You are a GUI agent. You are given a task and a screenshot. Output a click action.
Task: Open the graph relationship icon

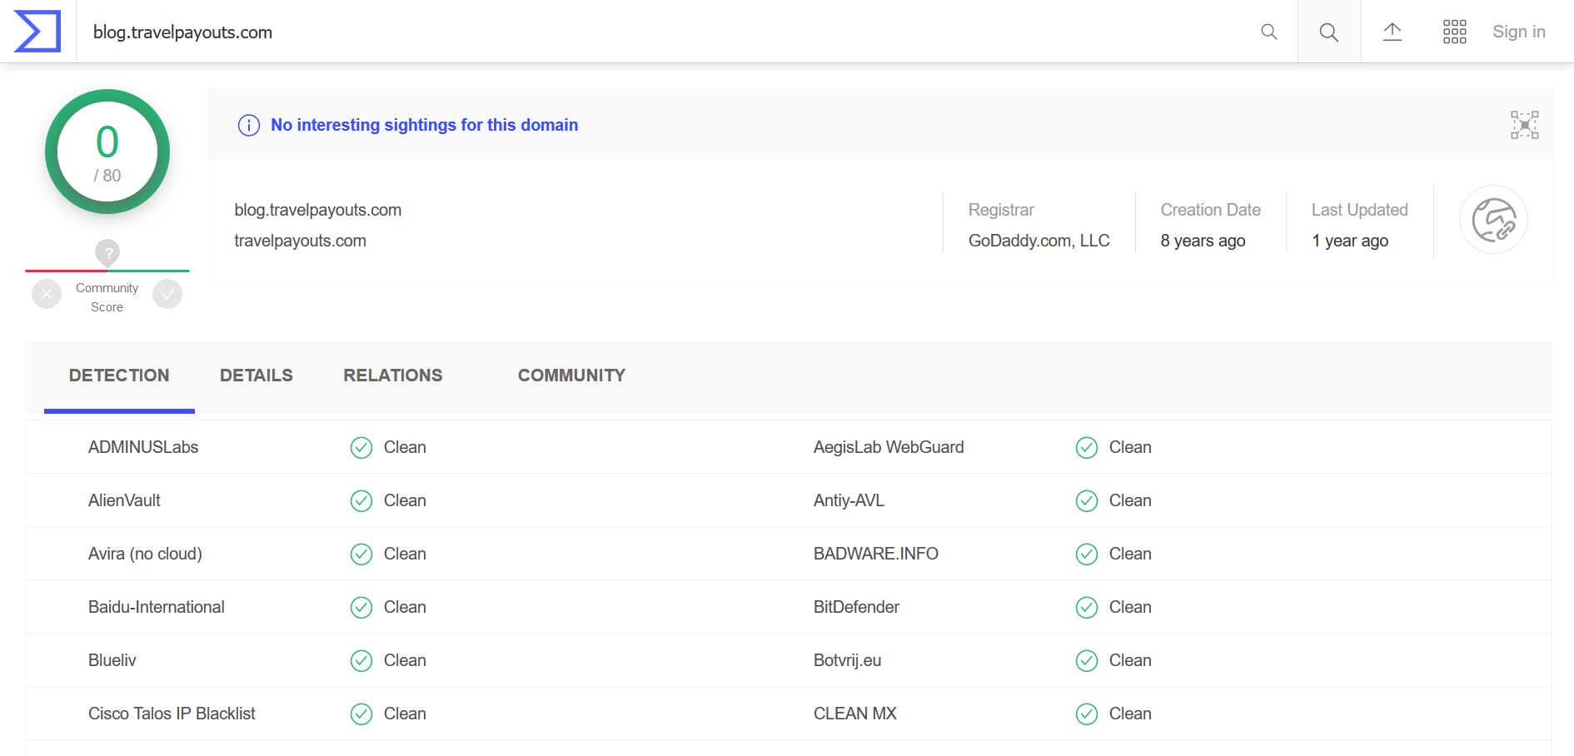(1524, 125)
